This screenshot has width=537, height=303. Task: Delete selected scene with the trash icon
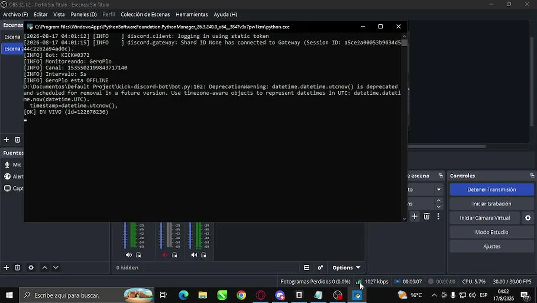[x=17, y=140]
